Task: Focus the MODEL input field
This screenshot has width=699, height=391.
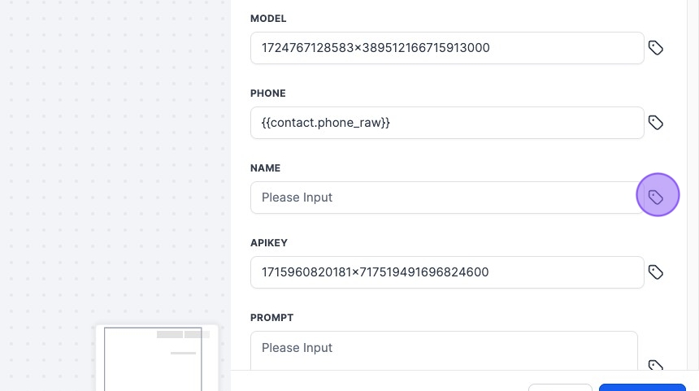Action: click(447, 48)
